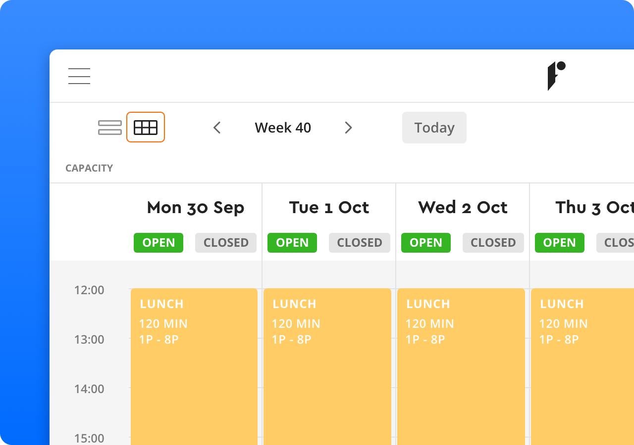Switch to list view layout

pos(110,128)
